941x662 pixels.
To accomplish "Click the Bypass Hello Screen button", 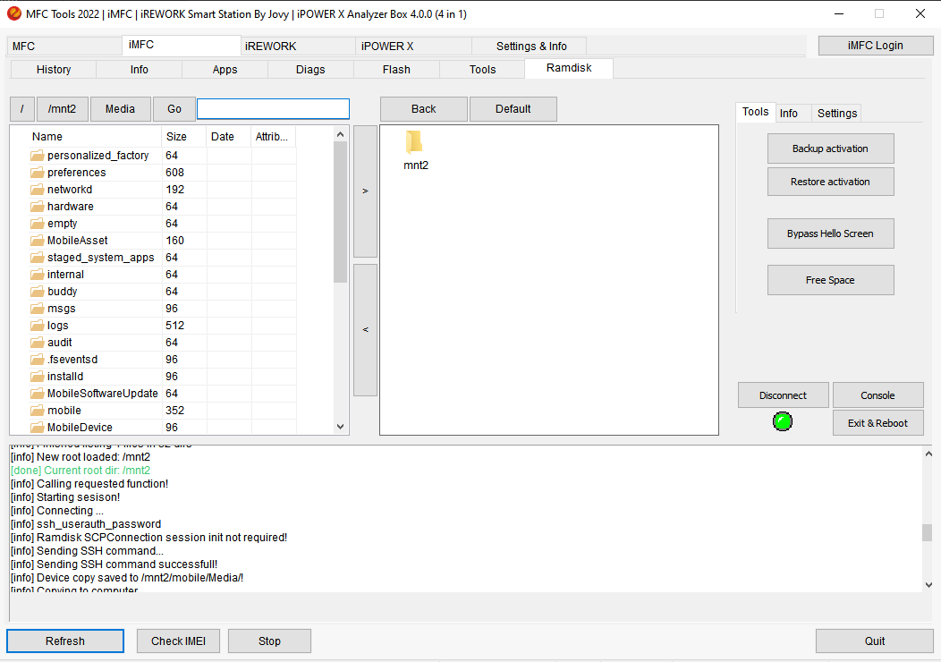I will (830, 233).
